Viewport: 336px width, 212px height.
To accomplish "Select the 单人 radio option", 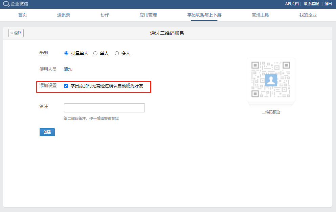I will tap(95, 53).
